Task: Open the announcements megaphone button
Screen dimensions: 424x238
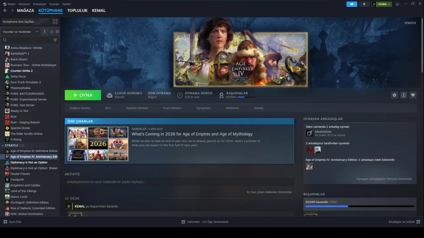Action: (352, 4)
